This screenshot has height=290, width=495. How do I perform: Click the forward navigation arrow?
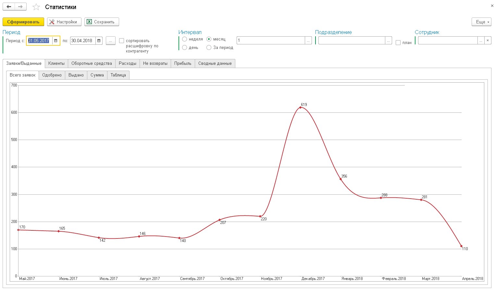click(x=20, y=7)
